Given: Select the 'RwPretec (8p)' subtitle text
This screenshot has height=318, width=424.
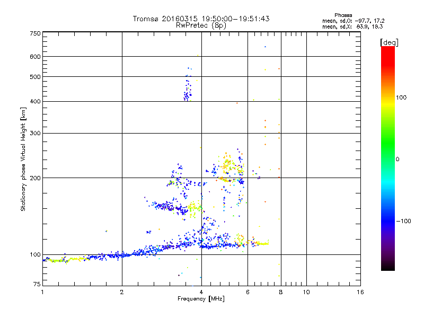Looking at the screenshot, I should tap(201, 25).
